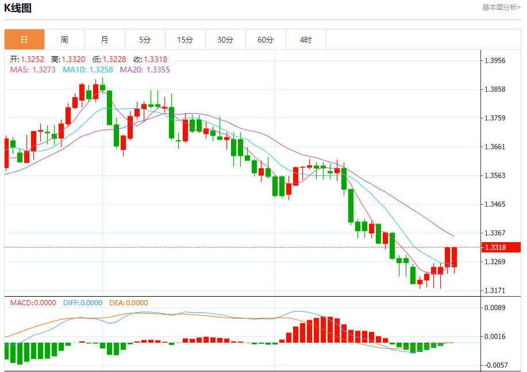The width and height of the screenshot is (527, 372).
Task: Click the DEA value label
Action: pyautogui.click(x=128, y=303)
